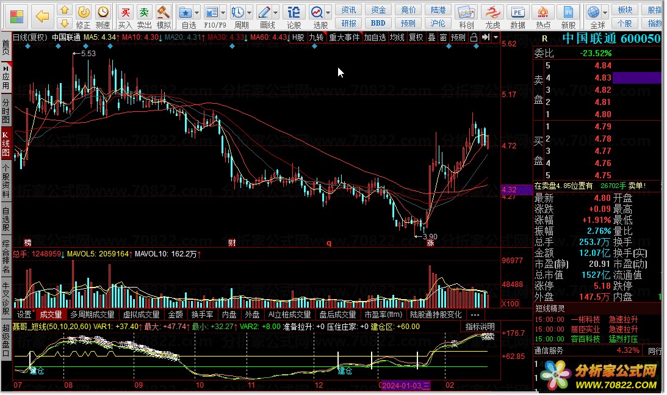Open the 龙虎 dragon icon
The height and width of the screenshot is (395, 667).
[x=492, y=12]
